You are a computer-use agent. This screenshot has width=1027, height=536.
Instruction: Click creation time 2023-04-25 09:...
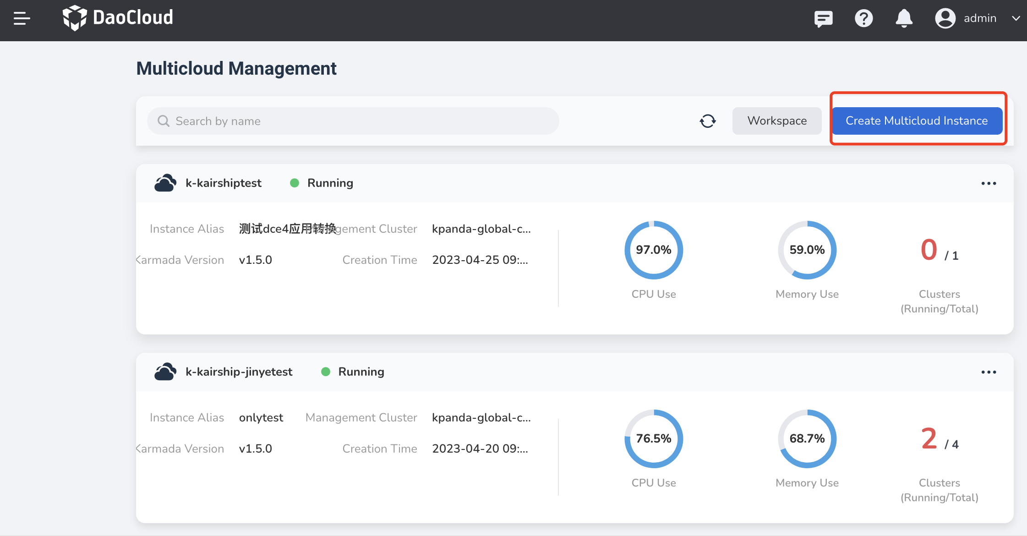coord(480,260)
